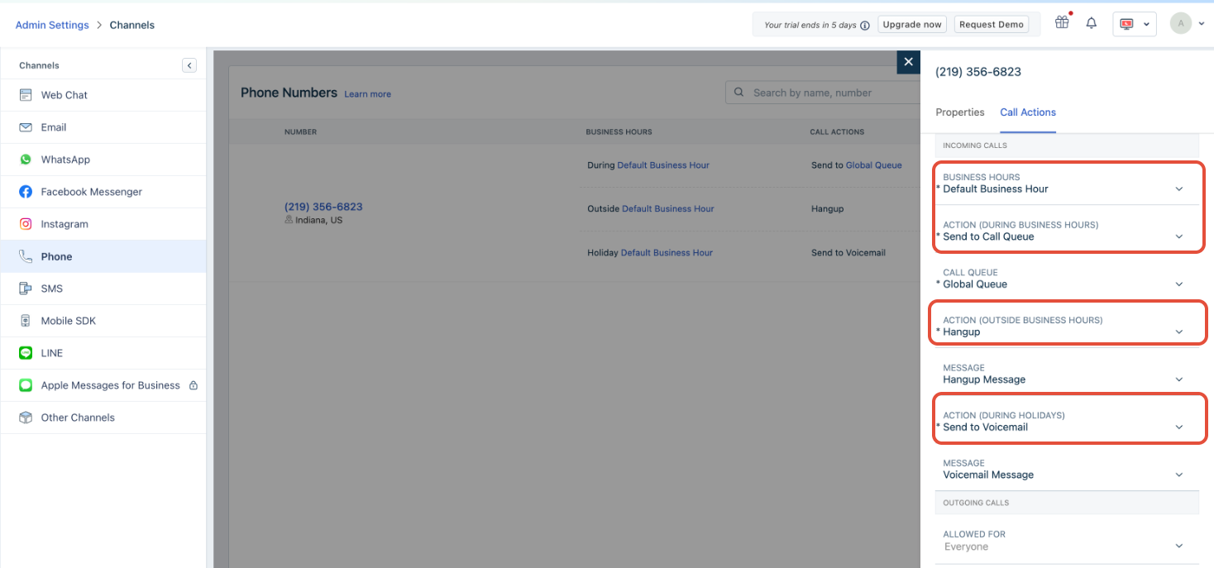Focus the Search by name, number field
1214x568 pixels.
(x=823, y=93)
